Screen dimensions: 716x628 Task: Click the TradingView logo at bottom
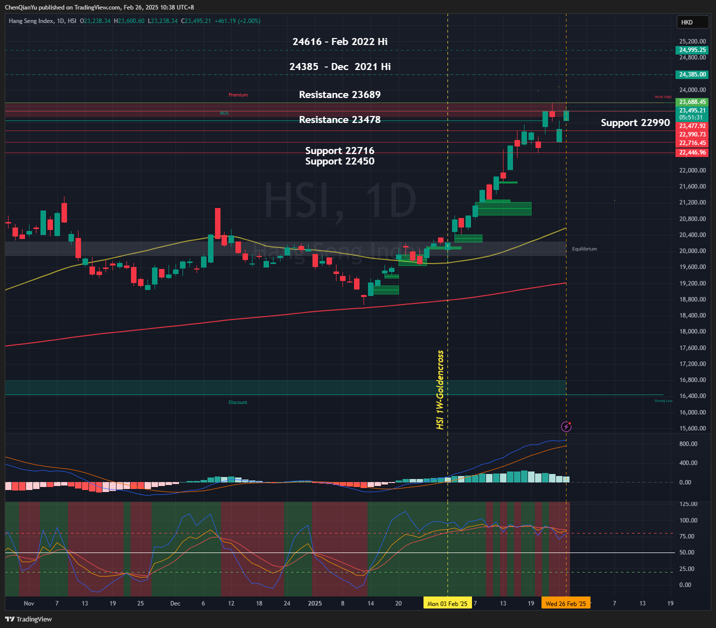tap(29, 619)
